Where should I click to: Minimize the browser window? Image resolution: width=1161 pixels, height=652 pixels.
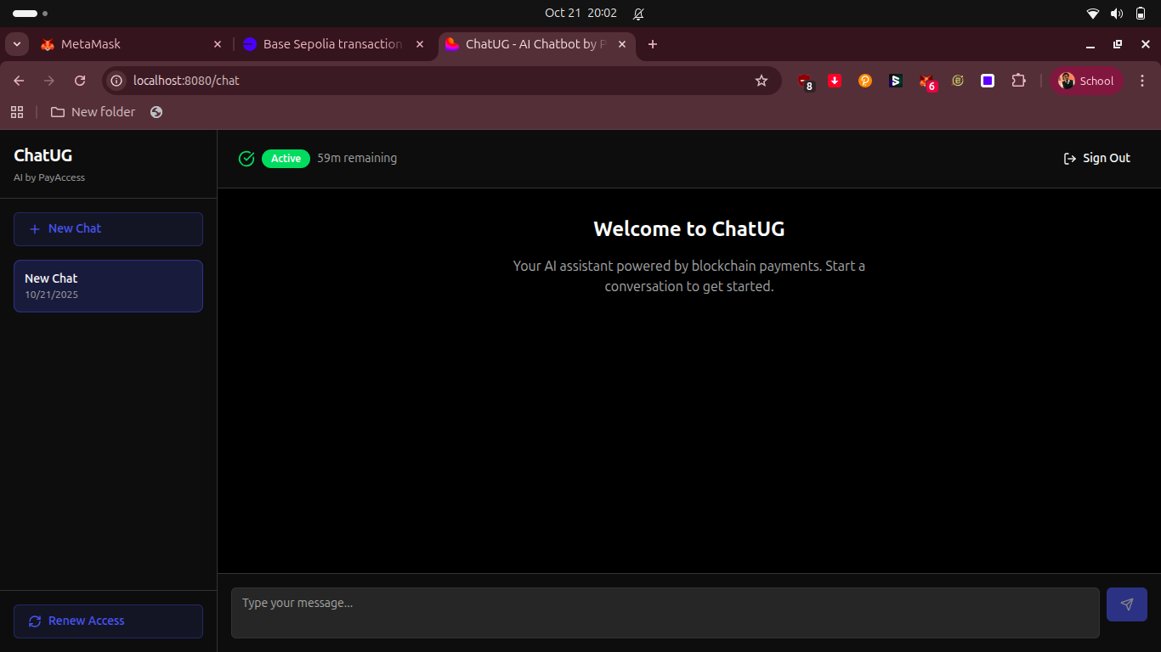pos(1090,44)
